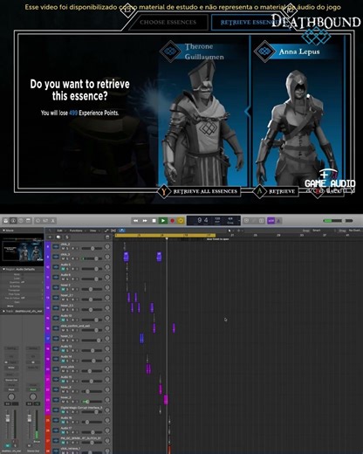Image resolution: width=363 pixels, height=454 pixels.
Task: Toggle the metronome click button
Action: click(x=278, y=221)
